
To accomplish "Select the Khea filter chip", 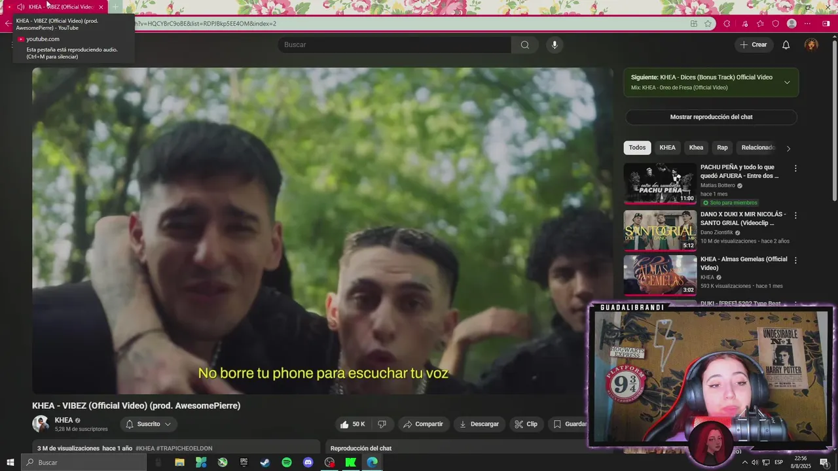I will click(x=696, y=148).
